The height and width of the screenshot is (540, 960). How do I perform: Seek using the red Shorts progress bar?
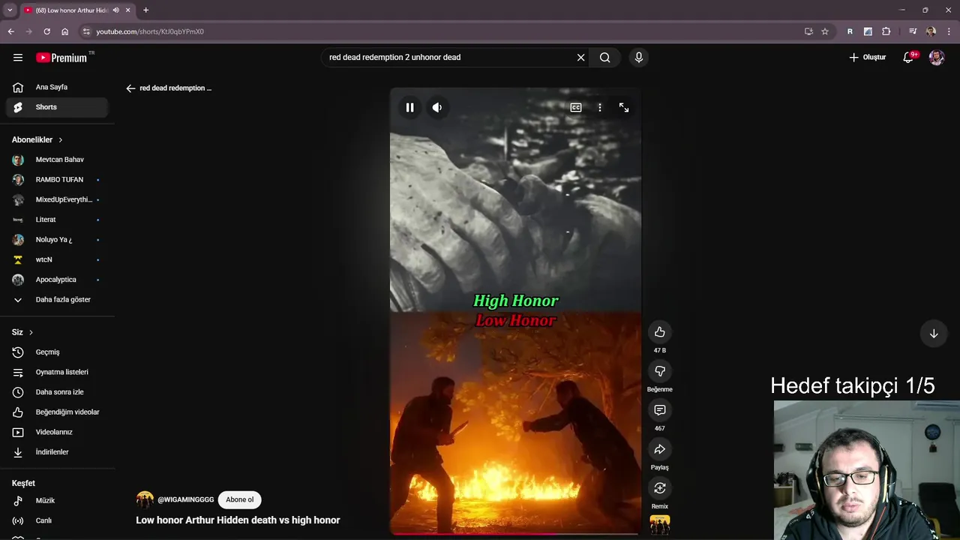(x=515, y=534)
